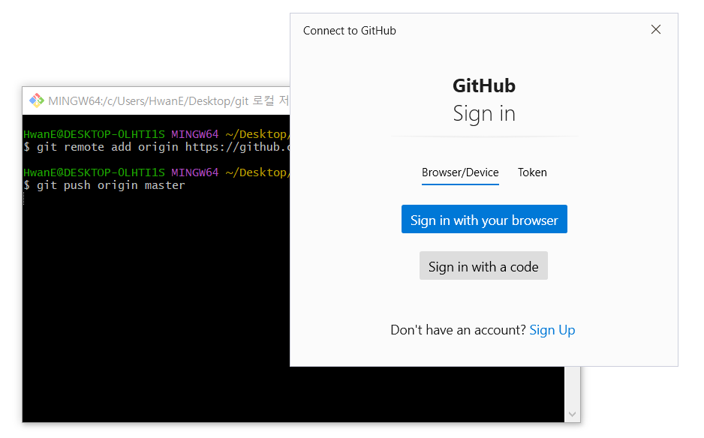Open the Sign Up link

click(x=552, y=330)
